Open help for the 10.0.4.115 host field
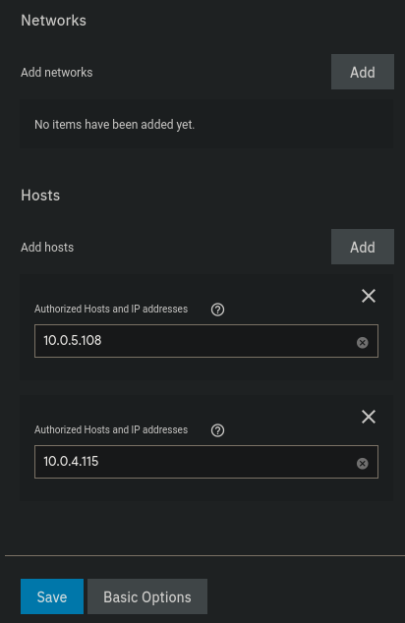 click(x=217, y=430)
